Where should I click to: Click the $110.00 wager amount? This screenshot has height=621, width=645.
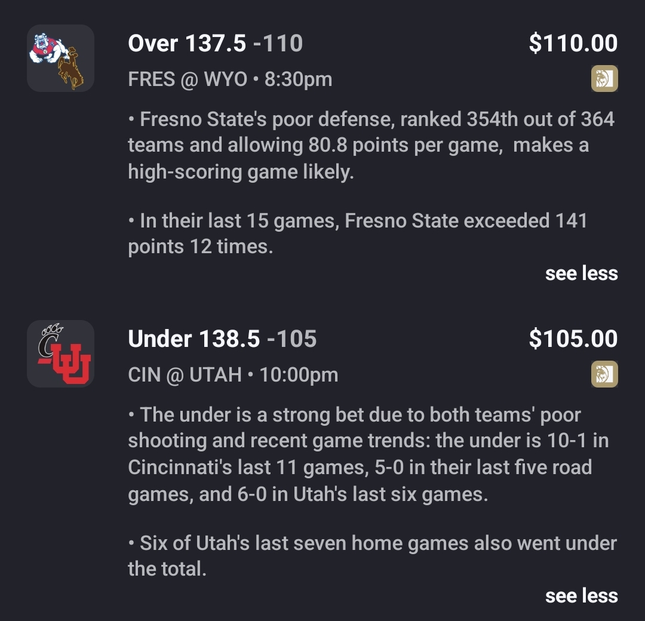[x=573, y=44]
